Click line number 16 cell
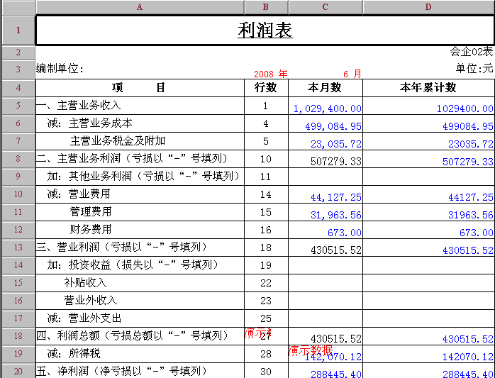The width and height of the screenshot is (495, 378). [x=266, y=230]
